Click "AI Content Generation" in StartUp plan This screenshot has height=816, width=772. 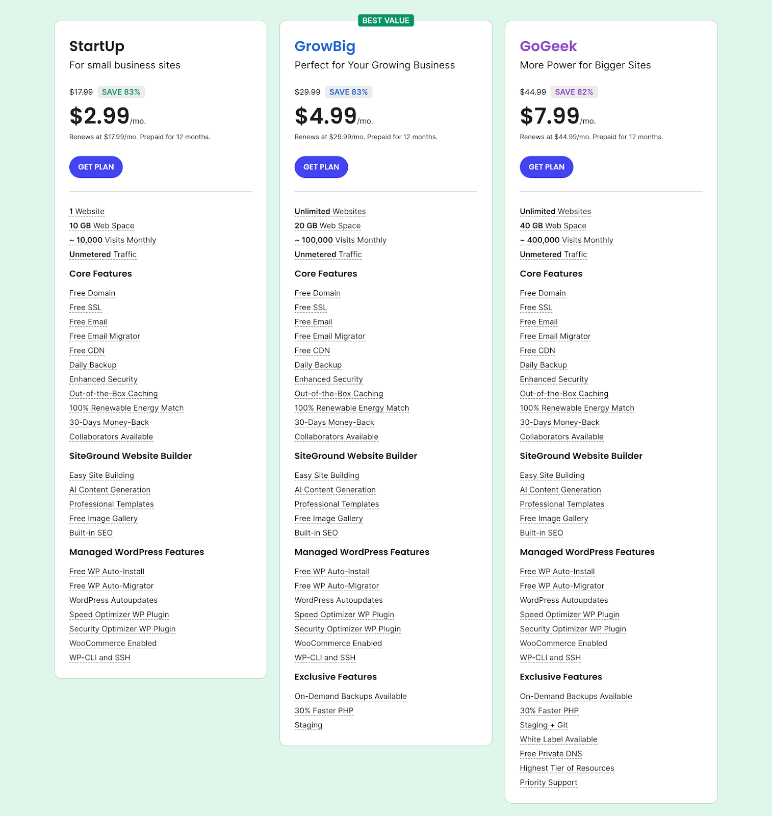(110, 490)
